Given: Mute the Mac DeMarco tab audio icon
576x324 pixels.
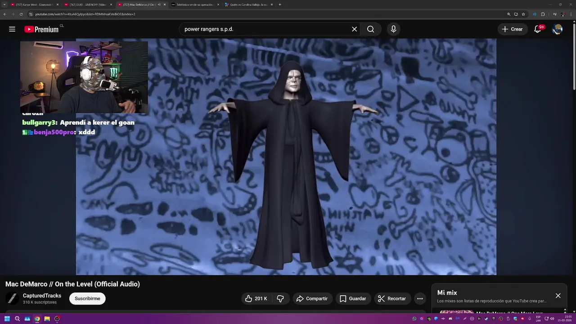Looking at the screenshot, I should click(159, 4).
